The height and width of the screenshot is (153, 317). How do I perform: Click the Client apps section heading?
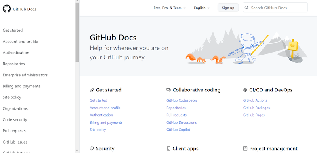[185, 149]
